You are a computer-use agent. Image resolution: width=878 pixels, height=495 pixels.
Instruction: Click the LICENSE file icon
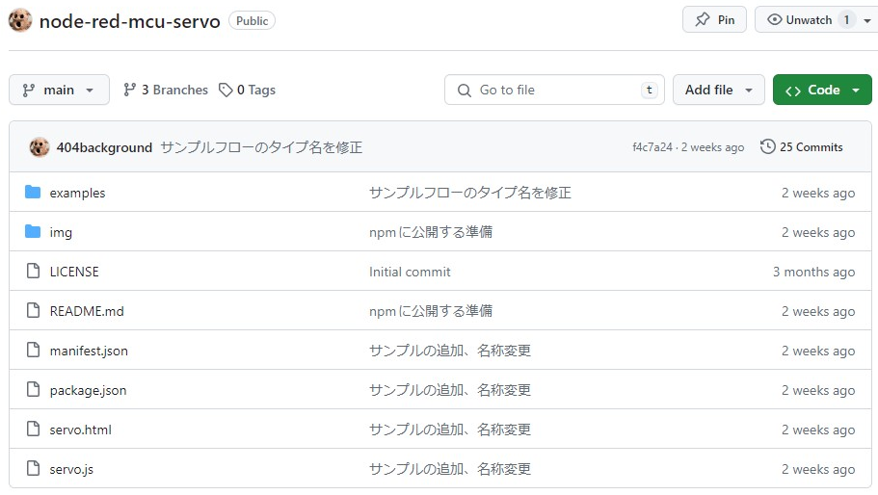coord(34,271)
